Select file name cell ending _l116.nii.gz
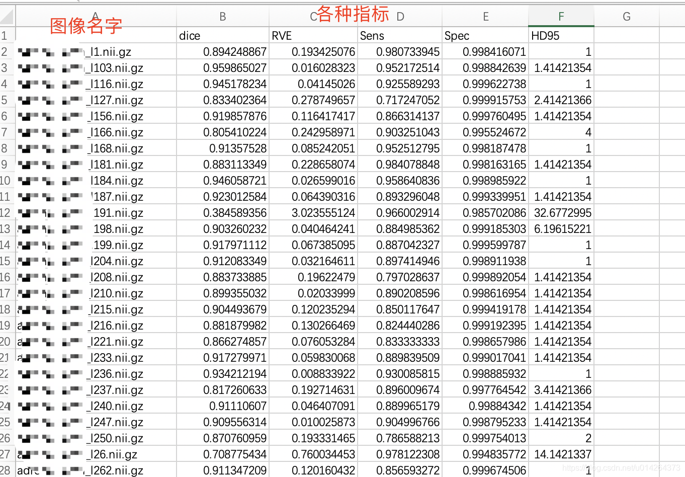Screen dimensions: 685x477 (96, 84)
